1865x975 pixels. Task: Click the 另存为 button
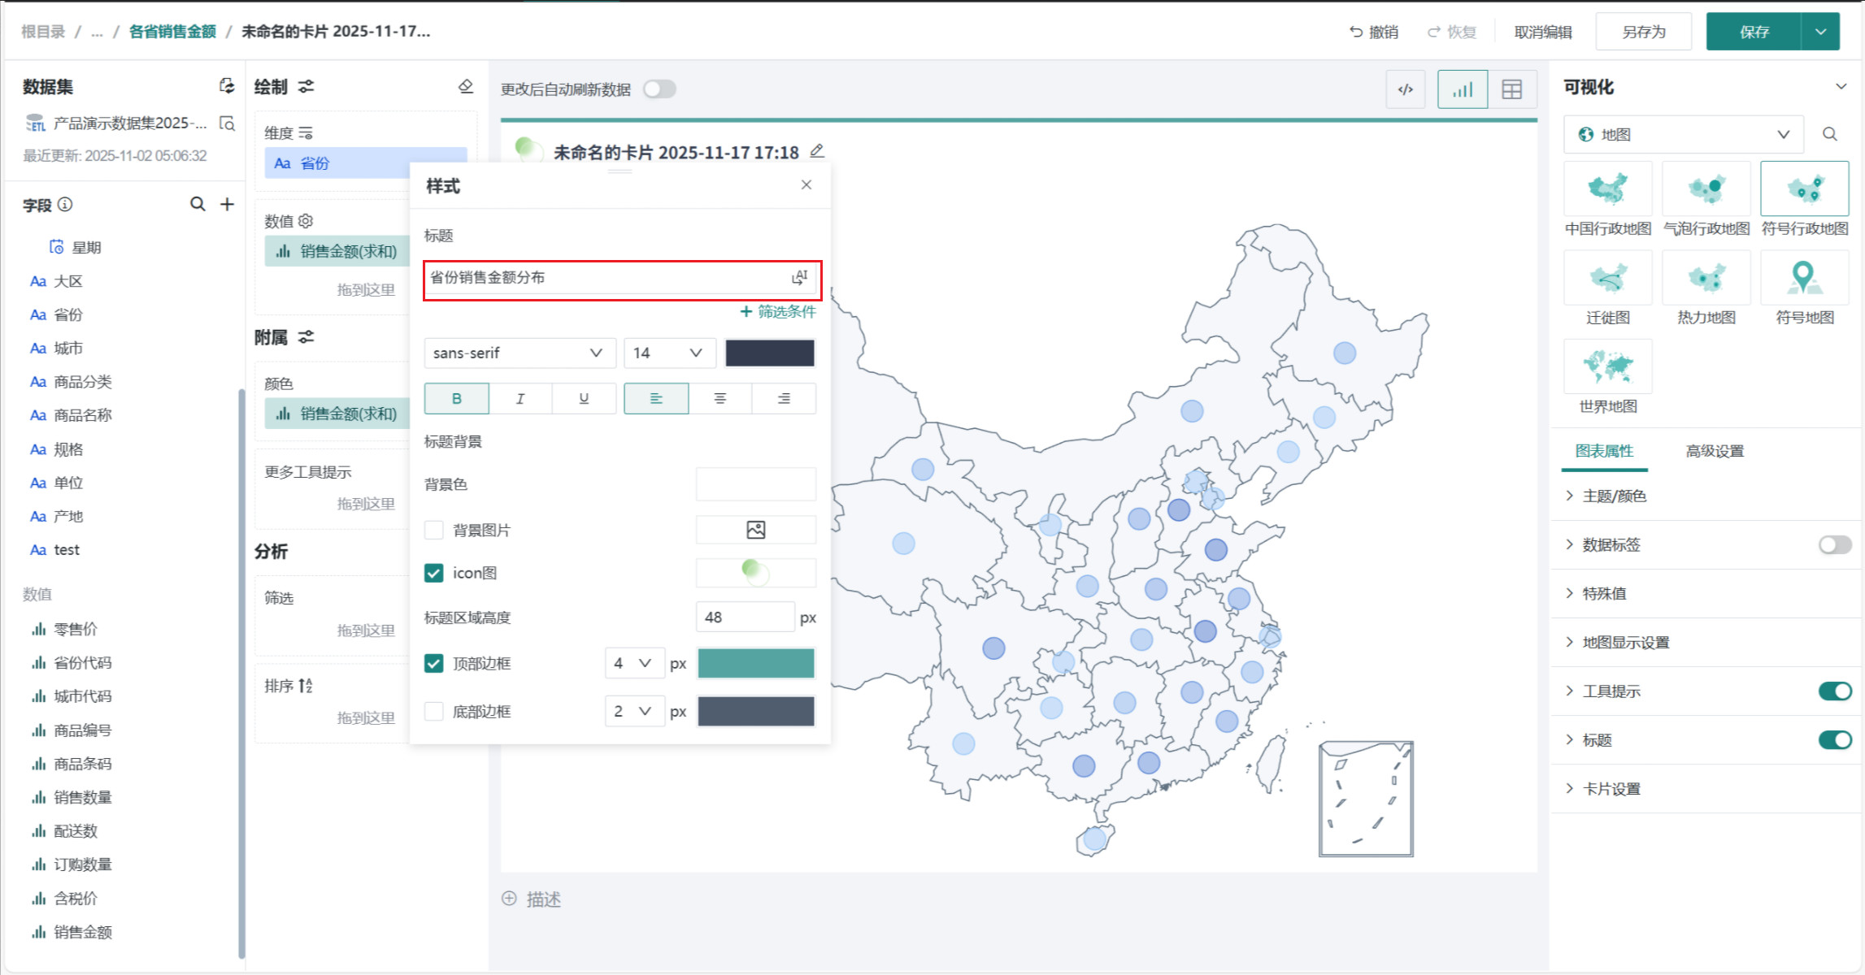(x=1643, y=32)
